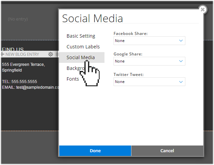Go to the Fonts section

point(73,79)
